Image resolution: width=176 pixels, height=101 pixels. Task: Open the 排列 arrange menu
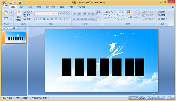click(130, 15)
